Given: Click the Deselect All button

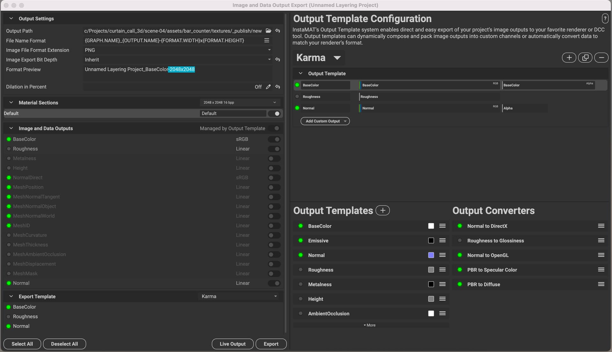Looking at the screenshot, I should pyautogui.click(x=64, y=344).
